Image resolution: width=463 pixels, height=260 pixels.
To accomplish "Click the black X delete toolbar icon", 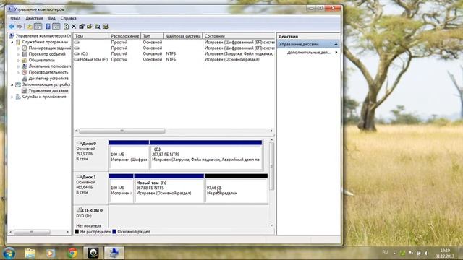I will [74, 27].
